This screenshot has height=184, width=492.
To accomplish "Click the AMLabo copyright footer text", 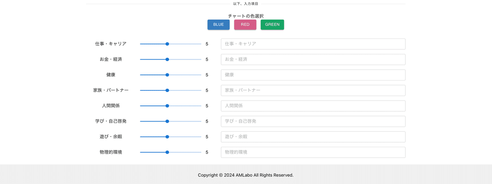I will 246,175.
